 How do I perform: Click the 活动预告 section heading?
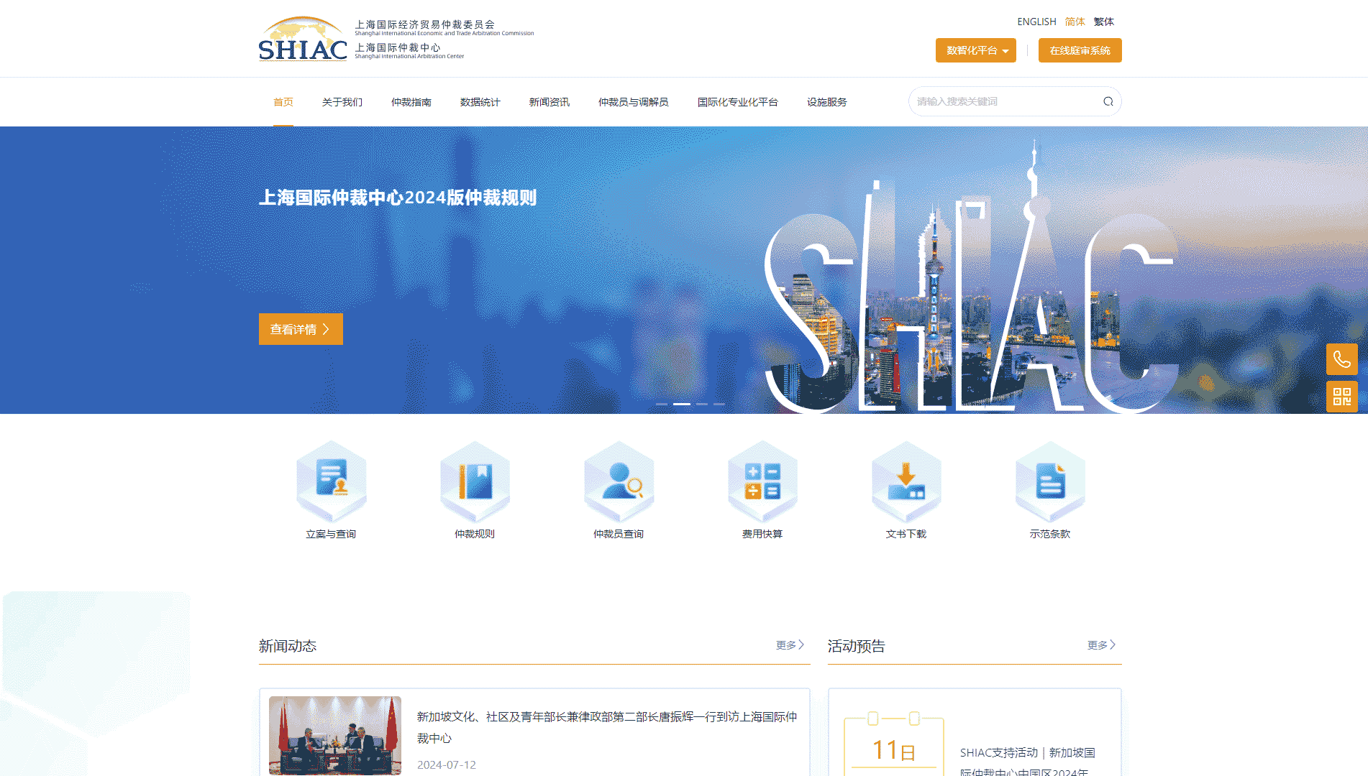(x=857, y=646)
